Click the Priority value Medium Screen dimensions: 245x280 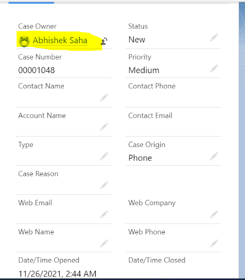[x=144, y=70]
